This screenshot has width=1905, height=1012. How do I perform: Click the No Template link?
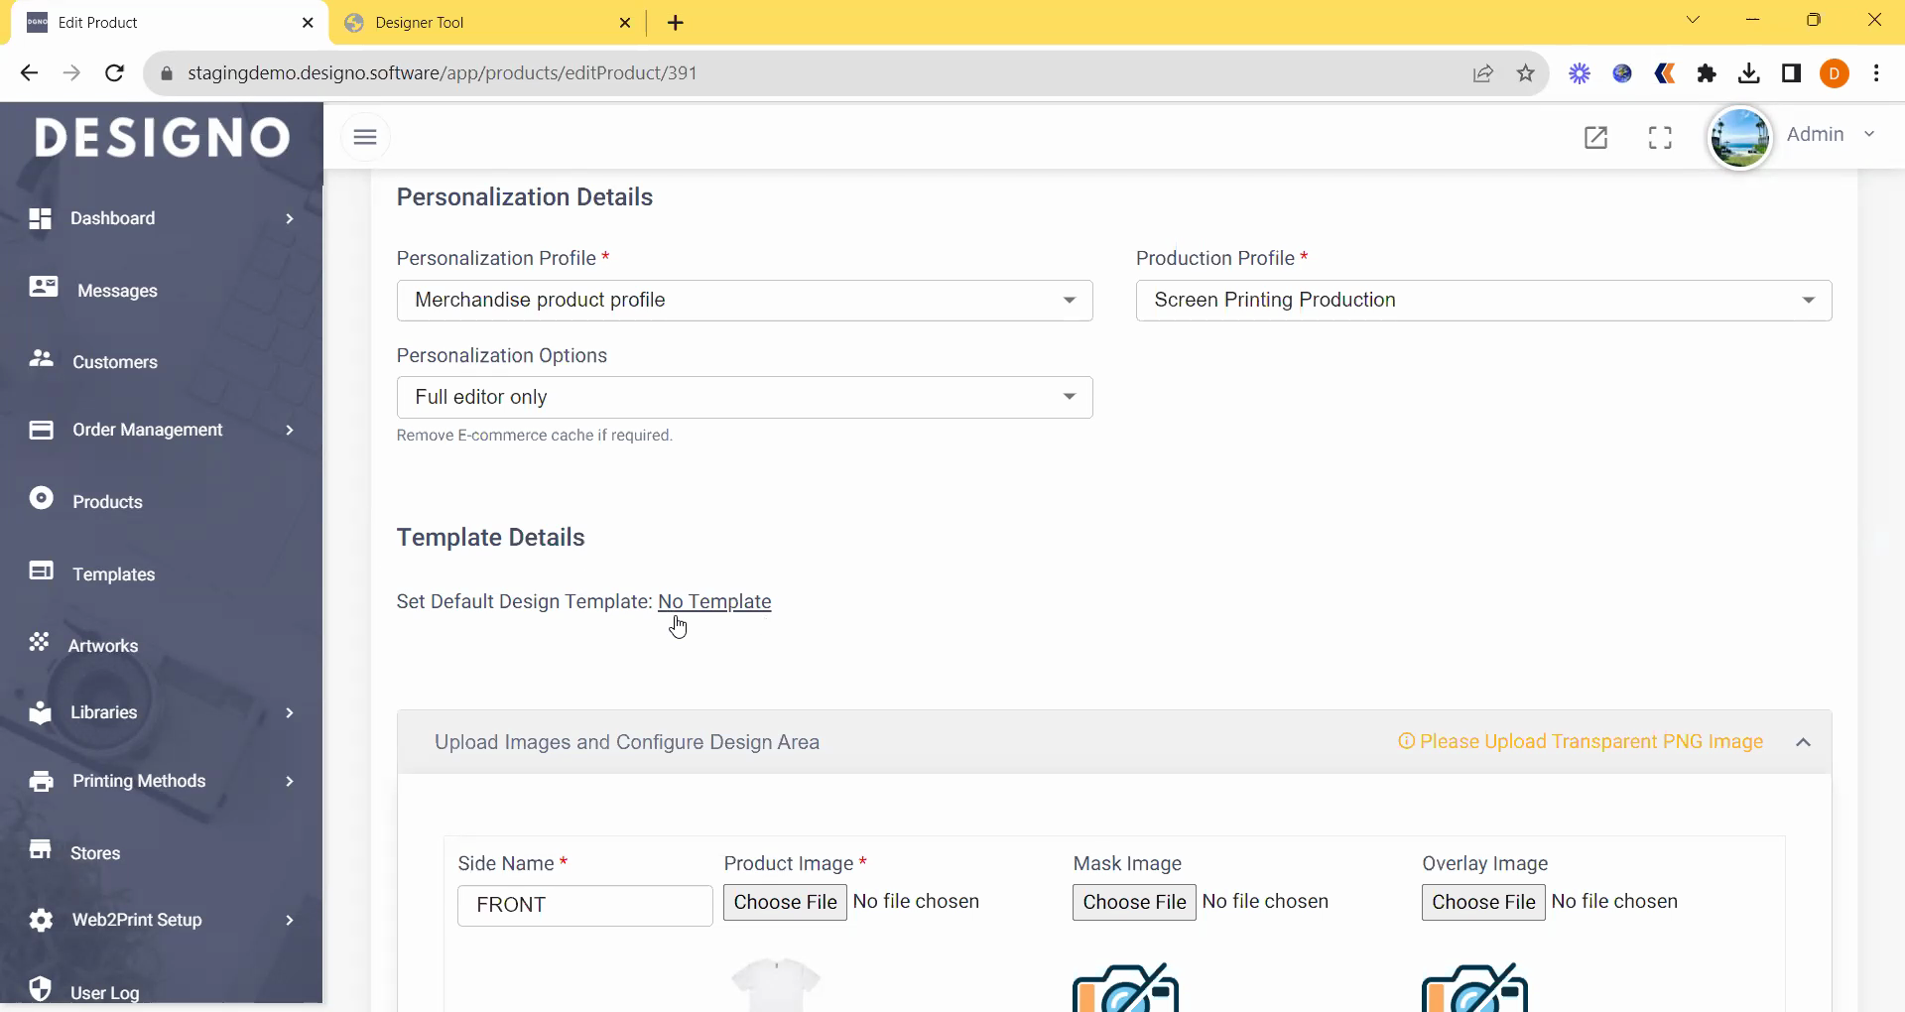pos(714,602)
